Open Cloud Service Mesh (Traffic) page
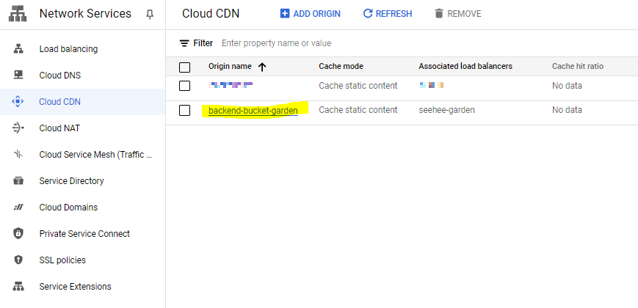The image size is (638, 308). coord(95,155)
